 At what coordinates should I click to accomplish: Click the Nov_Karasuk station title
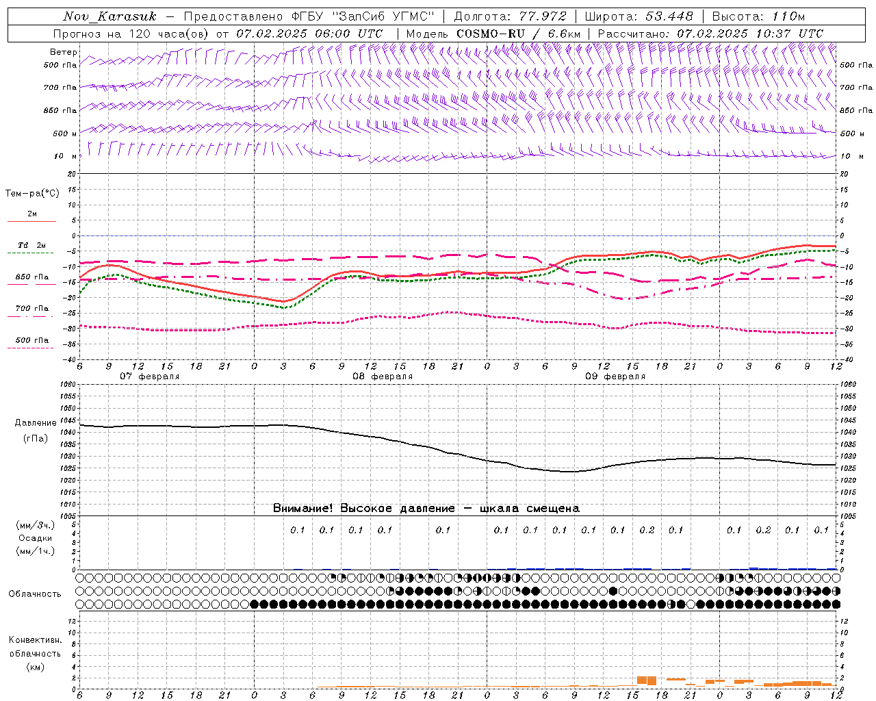coord(109,16)
